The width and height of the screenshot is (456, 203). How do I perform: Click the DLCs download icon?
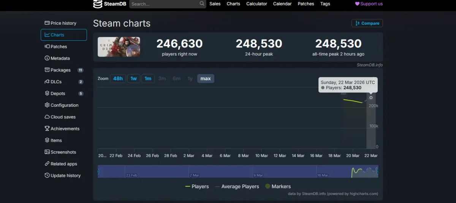pos(47,82)
